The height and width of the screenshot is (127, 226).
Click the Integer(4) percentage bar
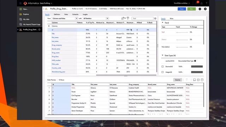197,72
